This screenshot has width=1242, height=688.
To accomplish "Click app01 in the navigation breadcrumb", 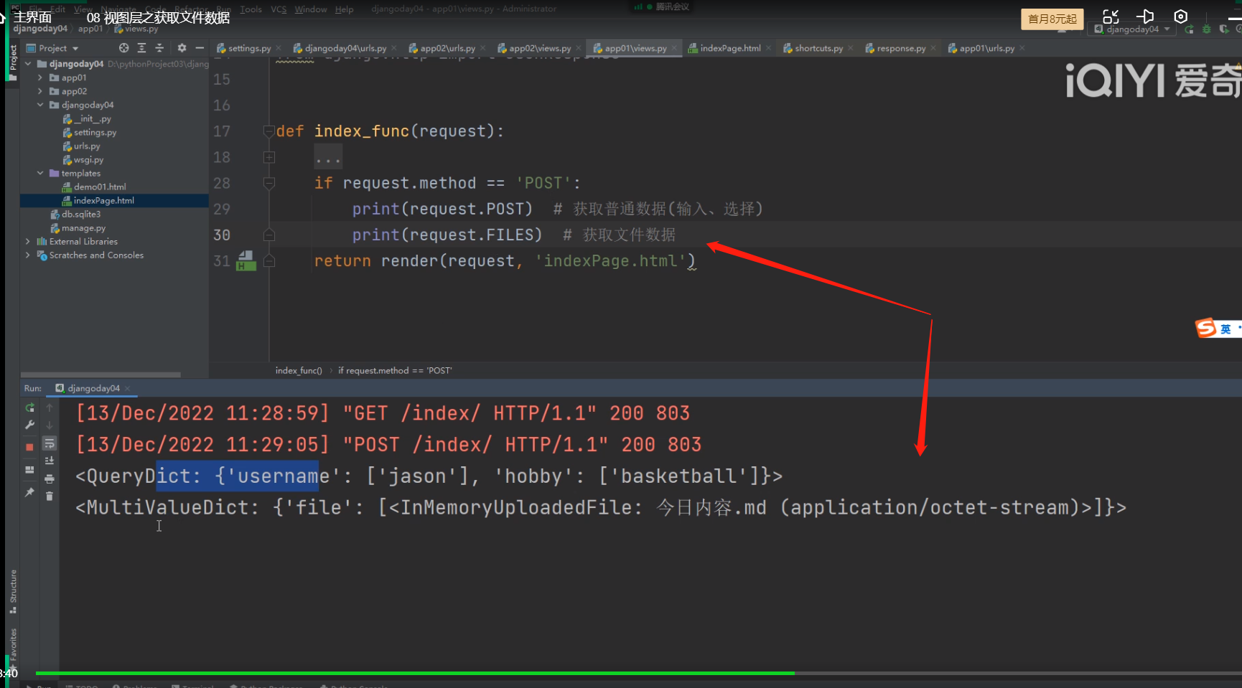I will click(x=90, y=29).
